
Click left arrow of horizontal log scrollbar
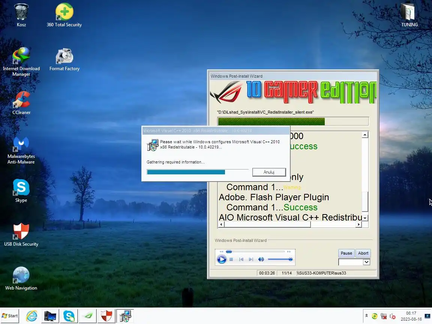pyautogui.click(x=221, y=225)
